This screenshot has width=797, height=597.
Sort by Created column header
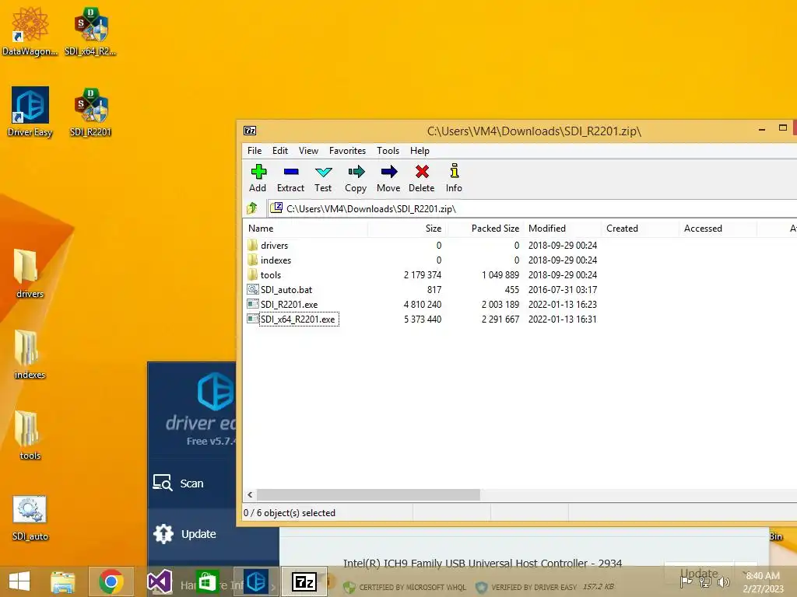[x=640, y=229]
